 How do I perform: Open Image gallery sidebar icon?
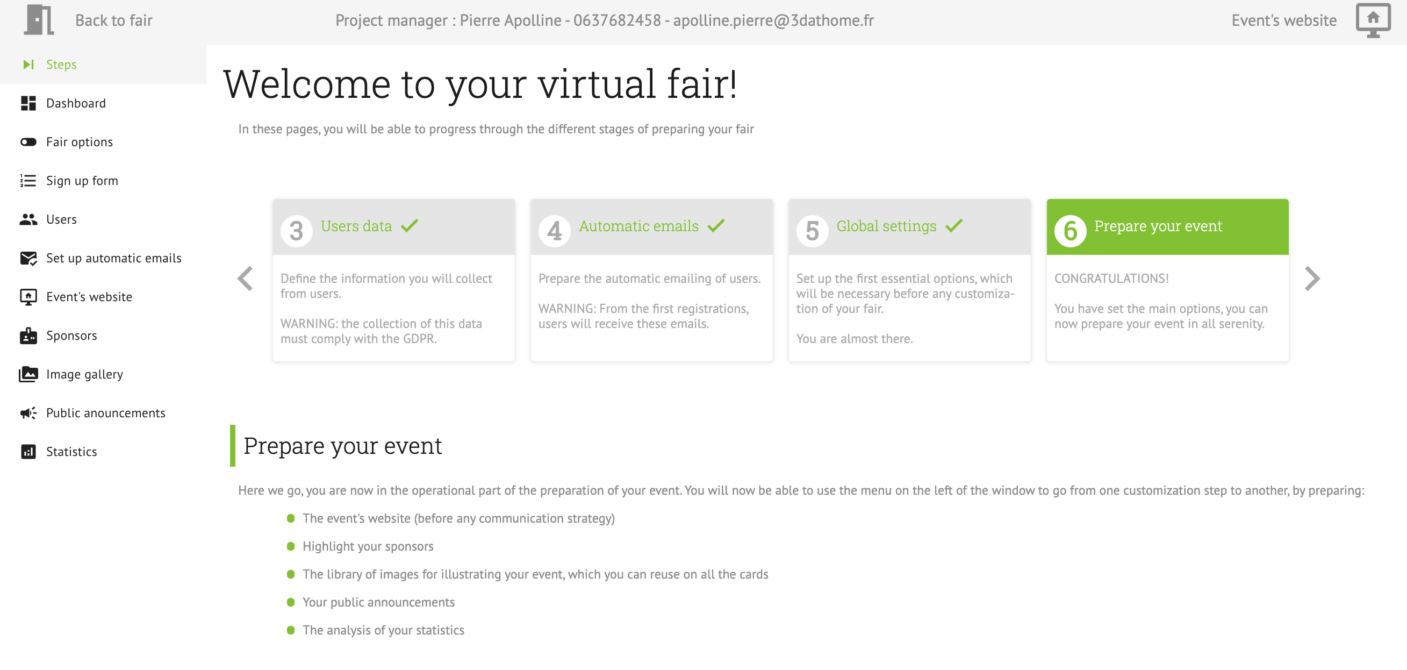point(28,374)
